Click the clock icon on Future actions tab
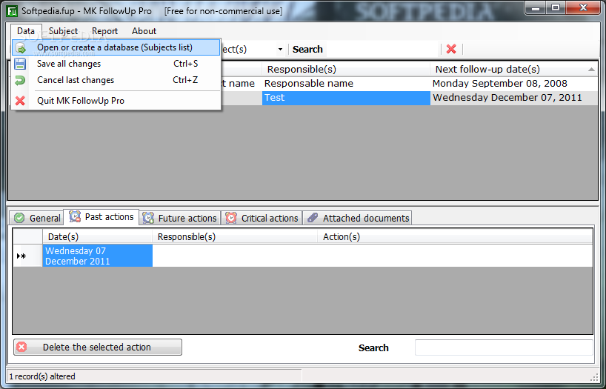606x389 pixels. pyautogui.click(x=148, y=218)
